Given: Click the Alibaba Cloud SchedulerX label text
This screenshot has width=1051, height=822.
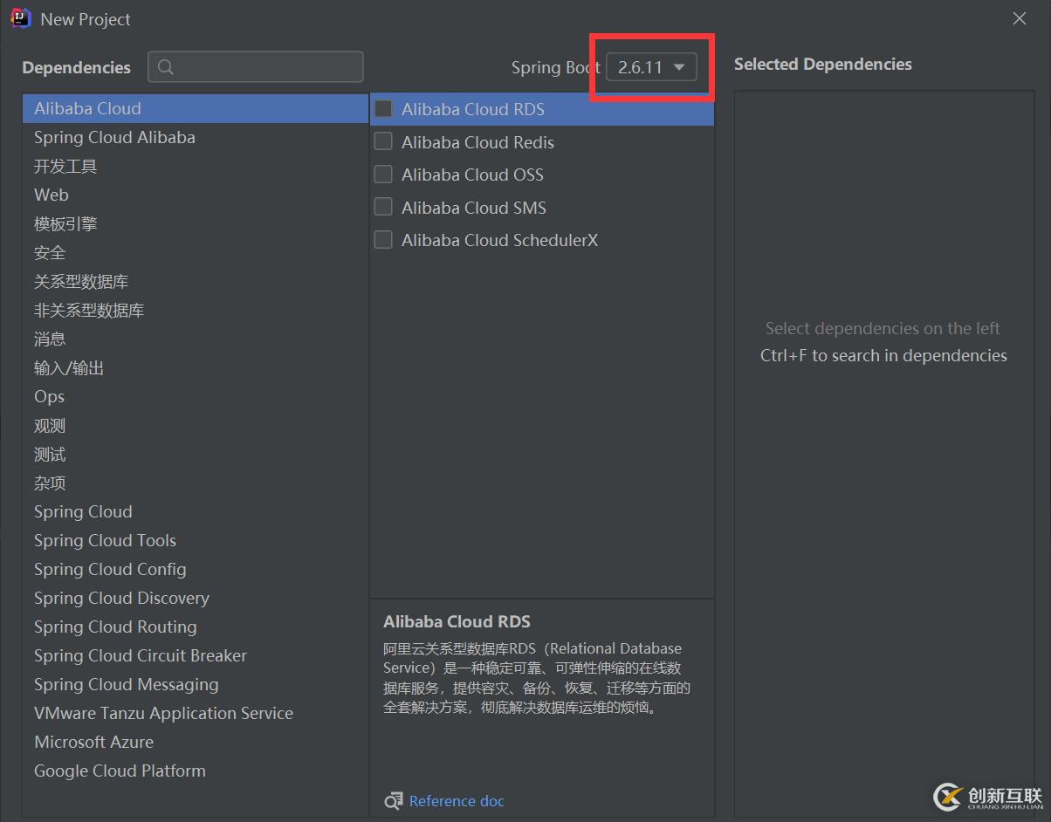Looking at the screenshot, I should pyautogui.click(x=499, y=240).
